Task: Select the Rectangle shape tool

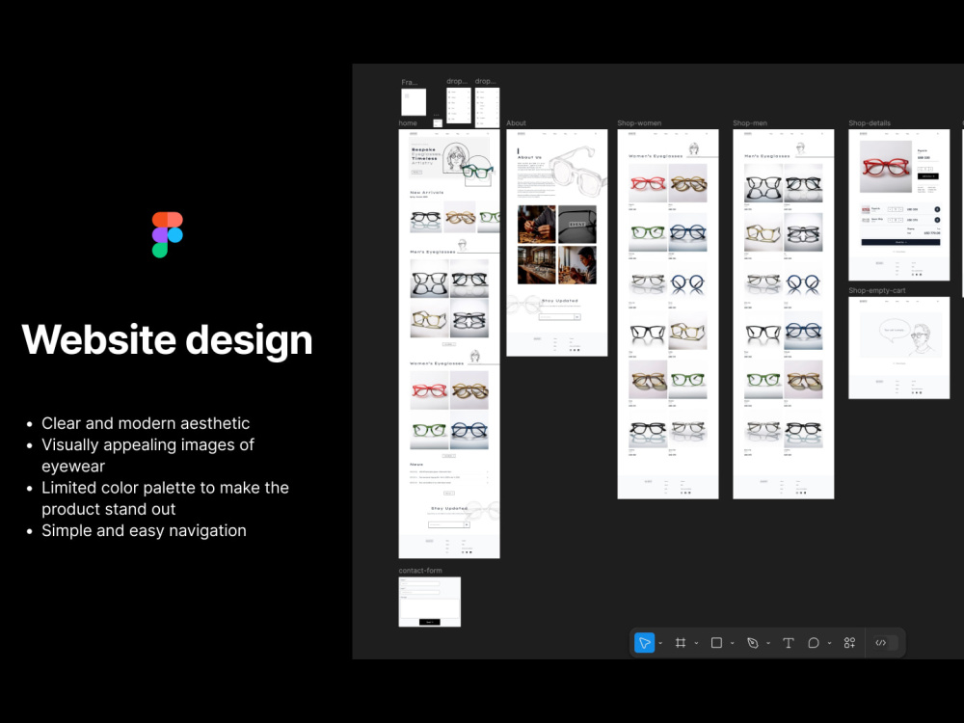Action: 716,642
